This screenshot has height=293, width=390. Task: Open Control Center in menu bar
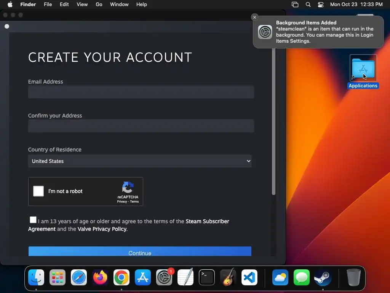tap(321, 5)
